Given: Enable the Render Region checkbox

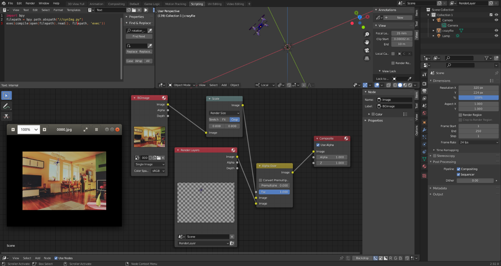Looking at the screenshot, I should point(460,115).
